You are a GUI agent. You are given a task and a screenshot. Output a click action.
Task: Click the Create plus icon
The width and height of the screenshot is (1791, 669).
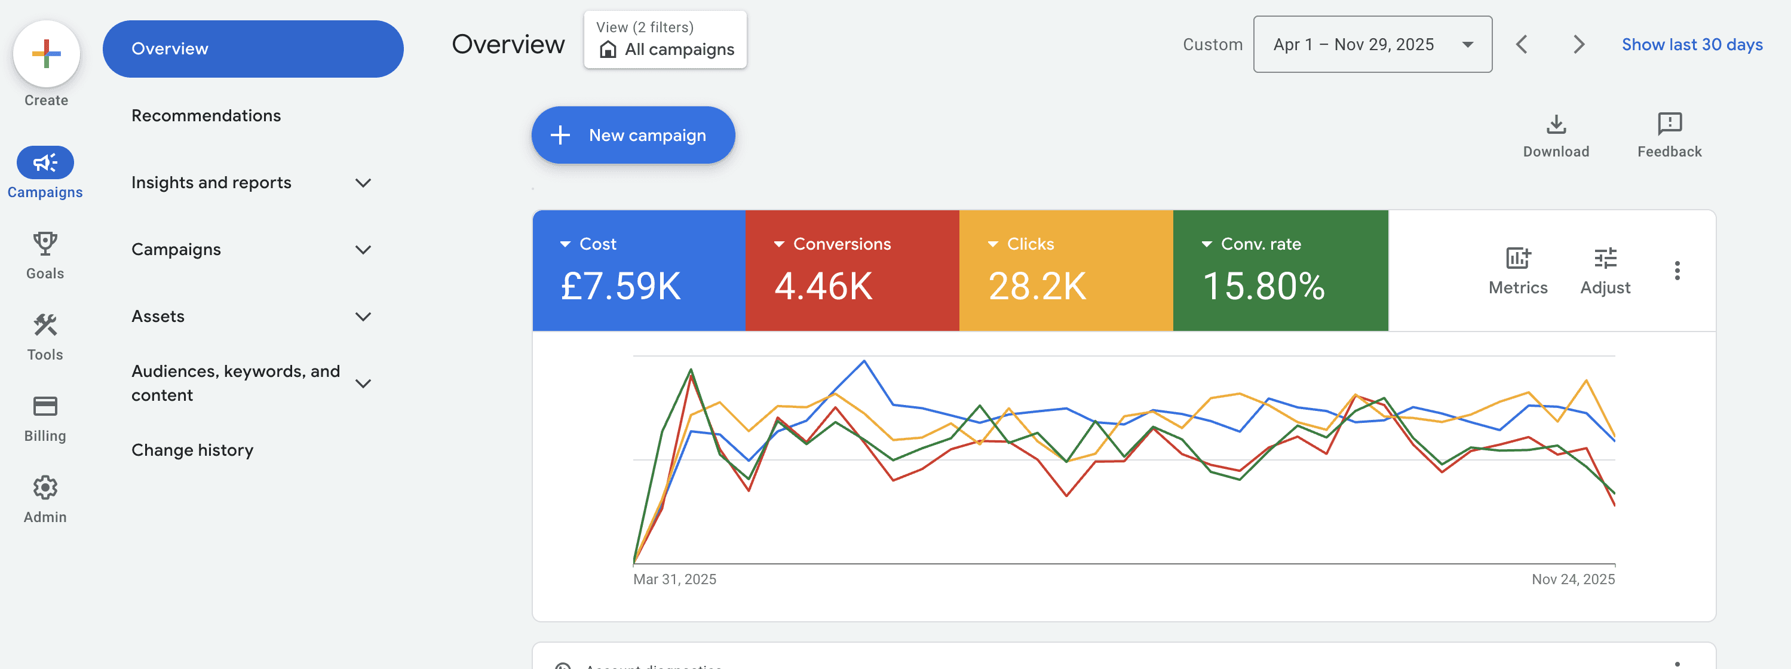[46, 54]
